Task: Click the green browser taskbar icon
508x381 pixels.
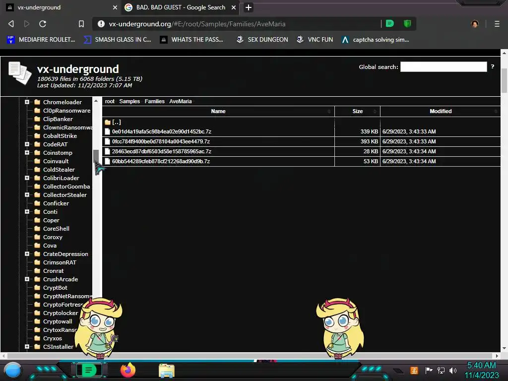Action: 89,370
